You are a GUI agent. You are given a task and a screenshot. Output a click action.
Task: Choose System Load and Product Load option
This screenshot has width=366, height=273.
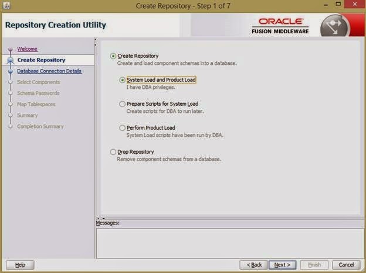[x=122, y=80]
